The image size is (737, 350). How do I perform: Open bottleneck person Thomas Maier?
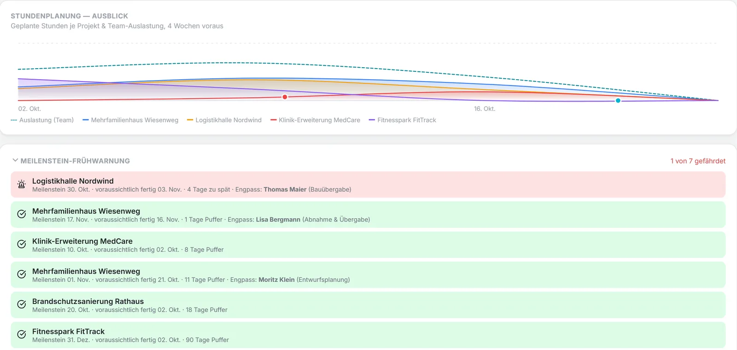coord(285,190)
